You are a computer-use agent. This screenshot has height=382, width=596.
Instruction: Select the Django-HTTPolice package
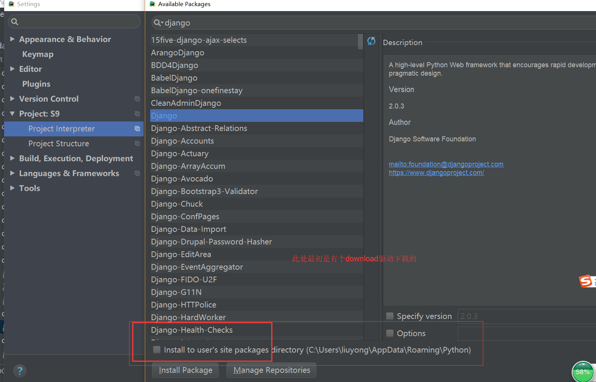tap(257, 305)
